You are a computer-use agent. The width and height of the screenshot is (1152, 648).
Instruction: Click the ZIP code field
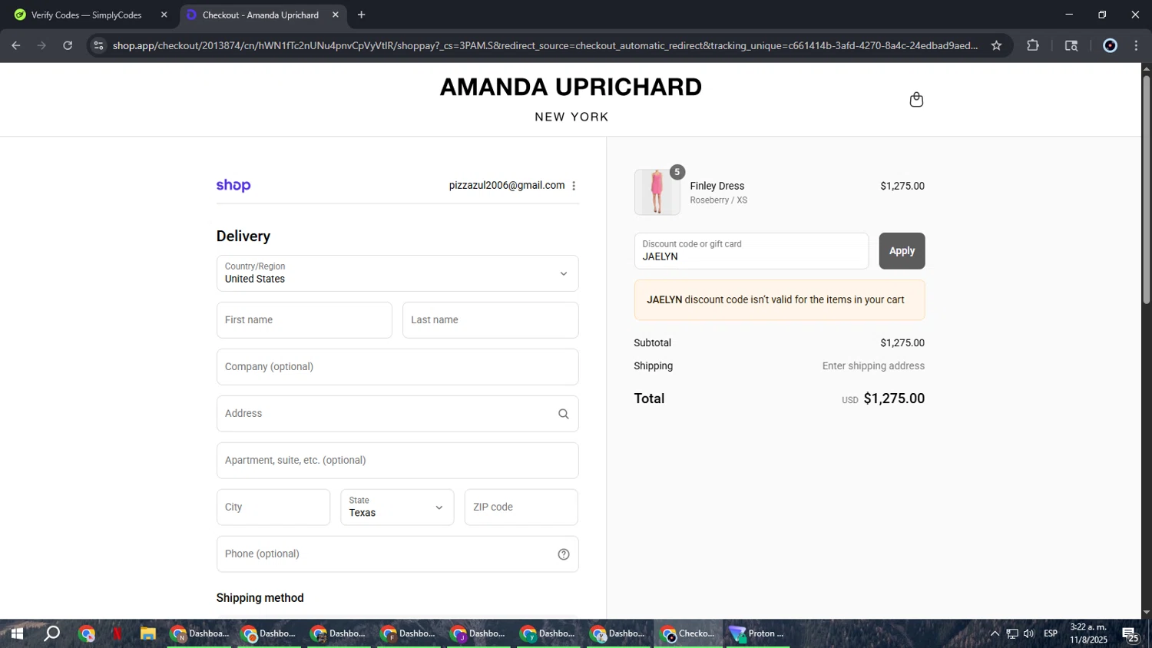click(x=521, y=507)
